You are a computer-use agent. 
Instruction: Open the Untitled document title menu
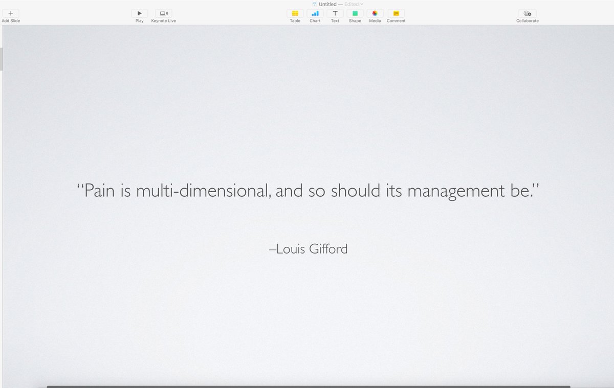point(327,4)
